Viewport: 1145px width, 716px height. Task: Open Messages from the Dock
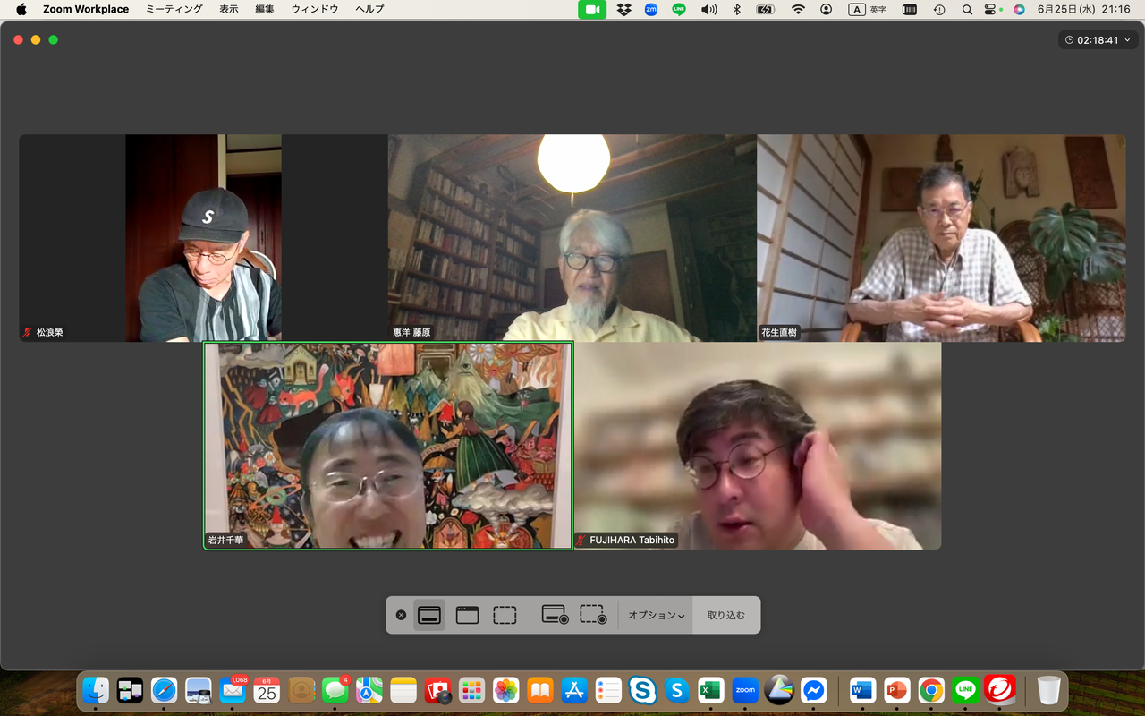pyautogui.click(x=335, y=690)
